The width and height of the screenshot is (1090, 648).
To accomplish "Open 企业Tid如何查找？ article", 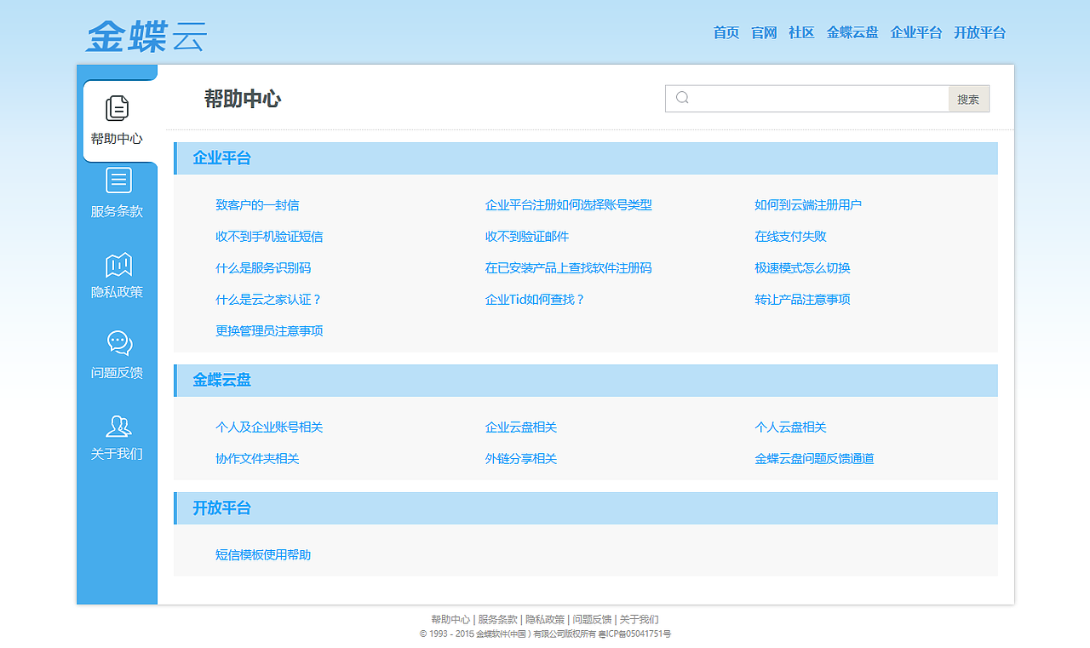I will [536, 300].
